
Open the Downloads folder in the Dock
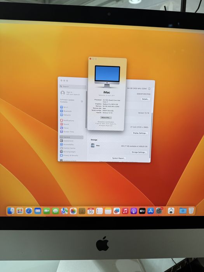click(183, 211)
